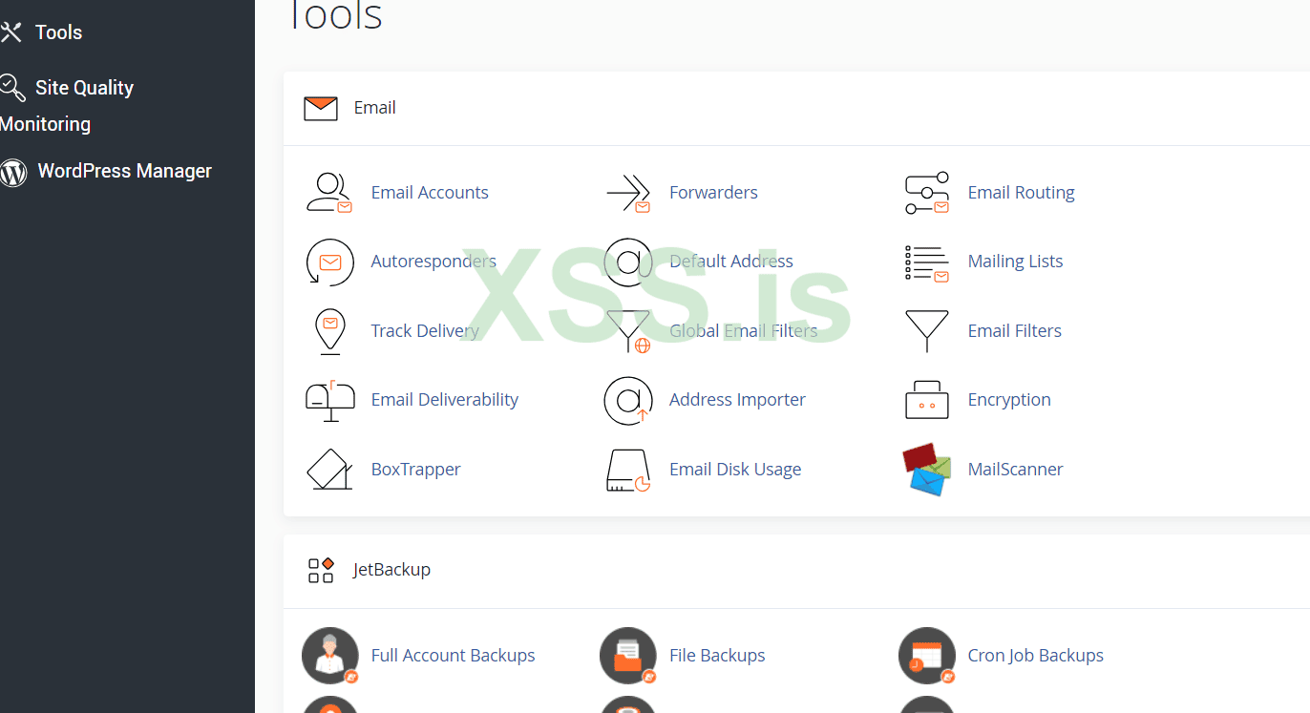1310x713 pixels.
Task: Open the BoxTrapper link
Action: (x=415, y=469)
